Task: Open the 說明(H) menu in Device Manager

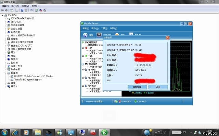Action: coord(35,6)
